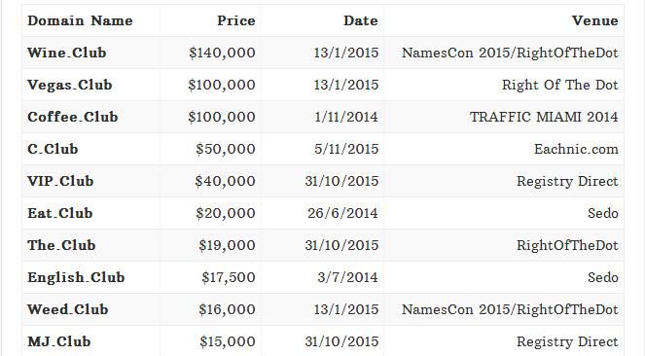Select the Right Of The Dot venue
645x356 pixels.
559,85
